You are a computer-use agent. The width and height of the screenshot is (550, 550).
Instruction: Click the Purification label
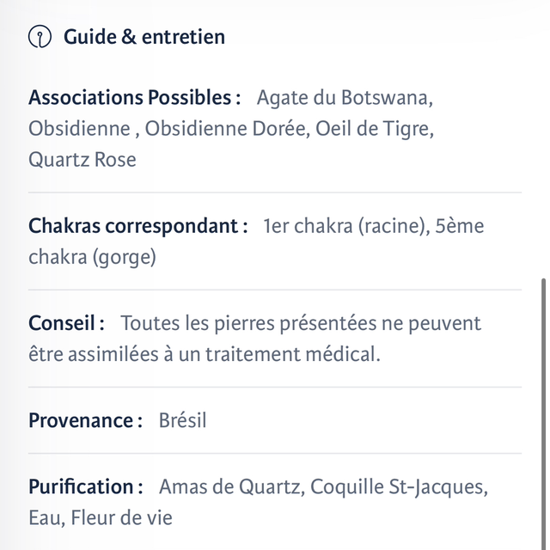pos(85,486)
